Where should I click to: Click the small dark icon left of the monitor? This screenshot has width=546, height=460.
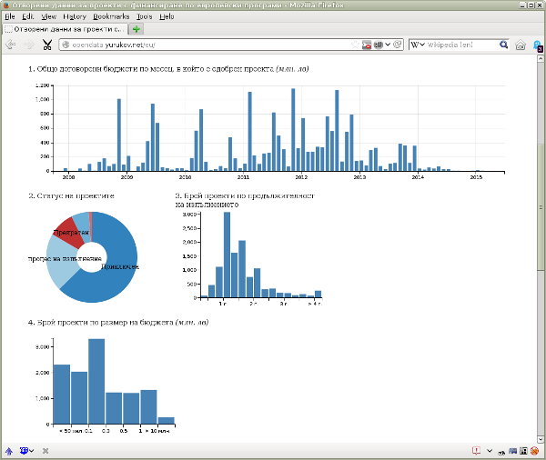click(x=501, y=452)
